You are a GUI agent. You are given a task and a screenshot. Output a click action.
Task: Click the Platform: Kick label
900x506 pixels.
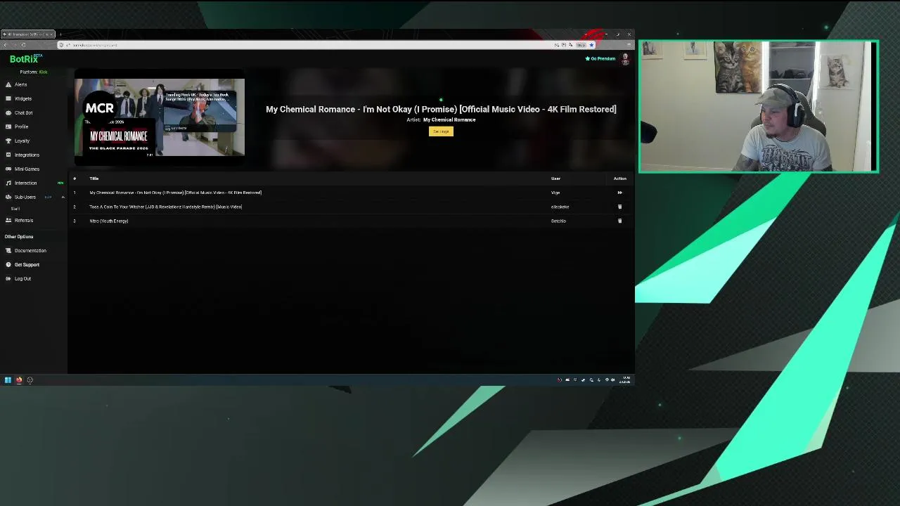pos(34,72)
